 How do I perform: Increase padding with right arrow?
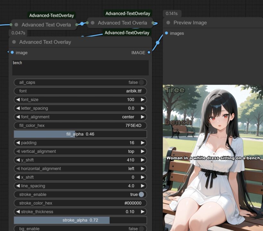[x=143, y=143]
